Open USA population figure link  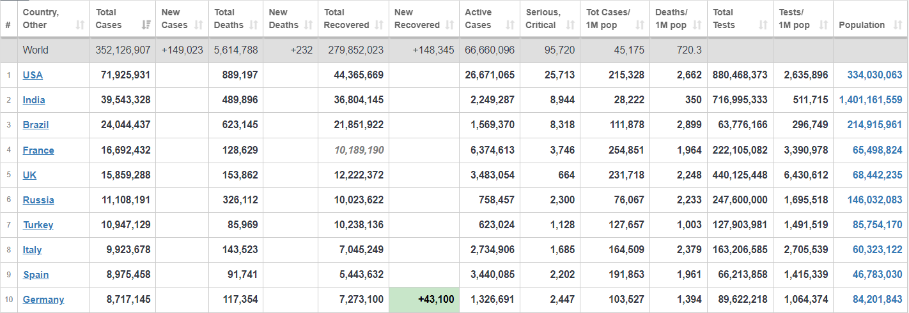click(874, 75)
